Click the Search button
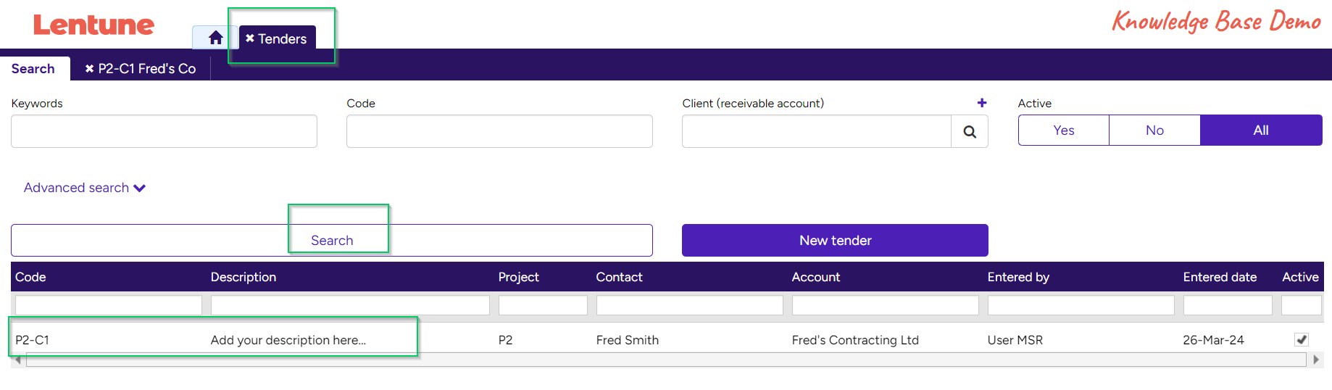Image resolution: width=1332 pixels, height=390 pixels. coord(332,240)
